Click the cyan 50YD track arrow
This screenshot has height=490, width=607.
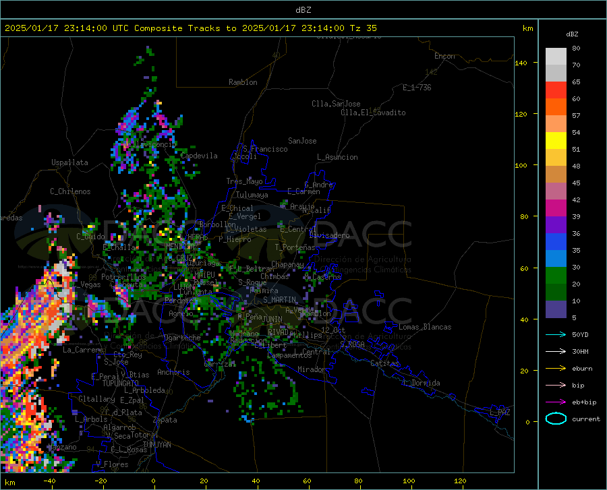(556, 334)
